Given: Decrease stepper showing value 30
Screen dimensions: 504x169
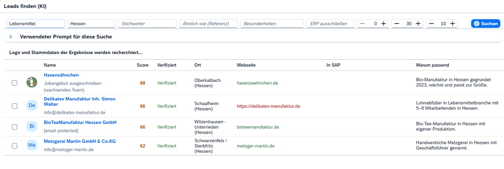Looking at the screenshot, I should pos(397,24).
